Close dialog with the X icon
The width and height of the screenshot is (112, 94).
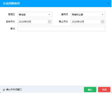point(108,3)
